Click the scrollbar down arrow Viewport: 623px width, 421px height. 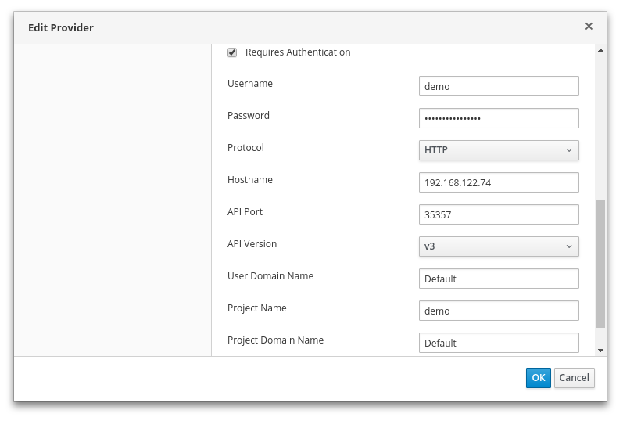pyautogui.click(x=600, y=351)
